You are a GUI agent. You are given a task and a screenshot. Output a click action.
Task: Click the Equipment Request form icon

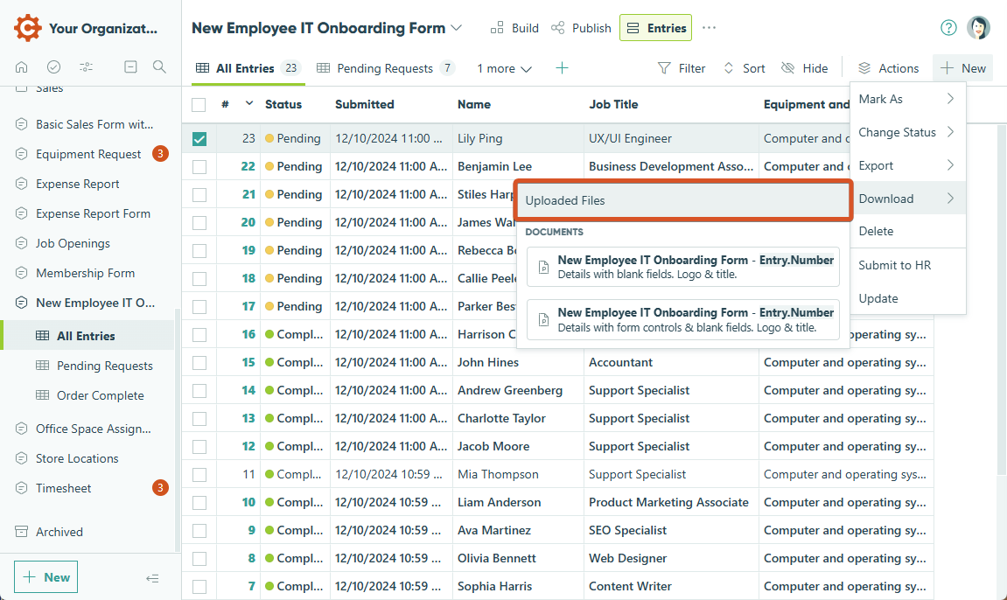(21, 154)
